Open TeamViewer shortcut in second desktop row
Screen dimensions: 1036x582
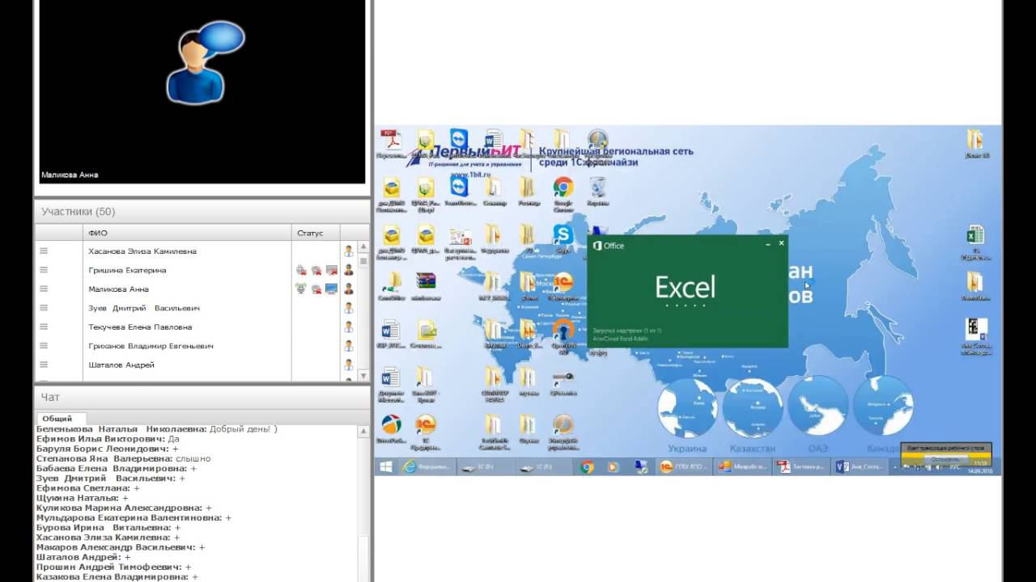(459, 192)
